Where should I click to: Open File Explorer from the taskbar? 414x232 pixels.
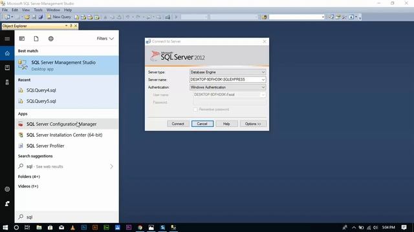[39, 227]
